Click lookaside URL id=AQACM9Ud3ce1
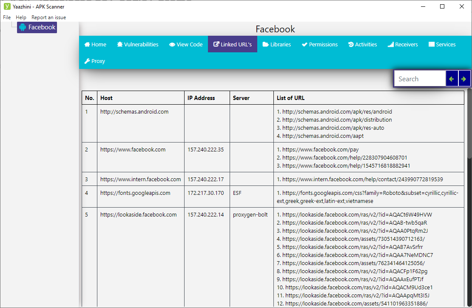The height and width of the screenshot is (308, 472). (359, 288)
